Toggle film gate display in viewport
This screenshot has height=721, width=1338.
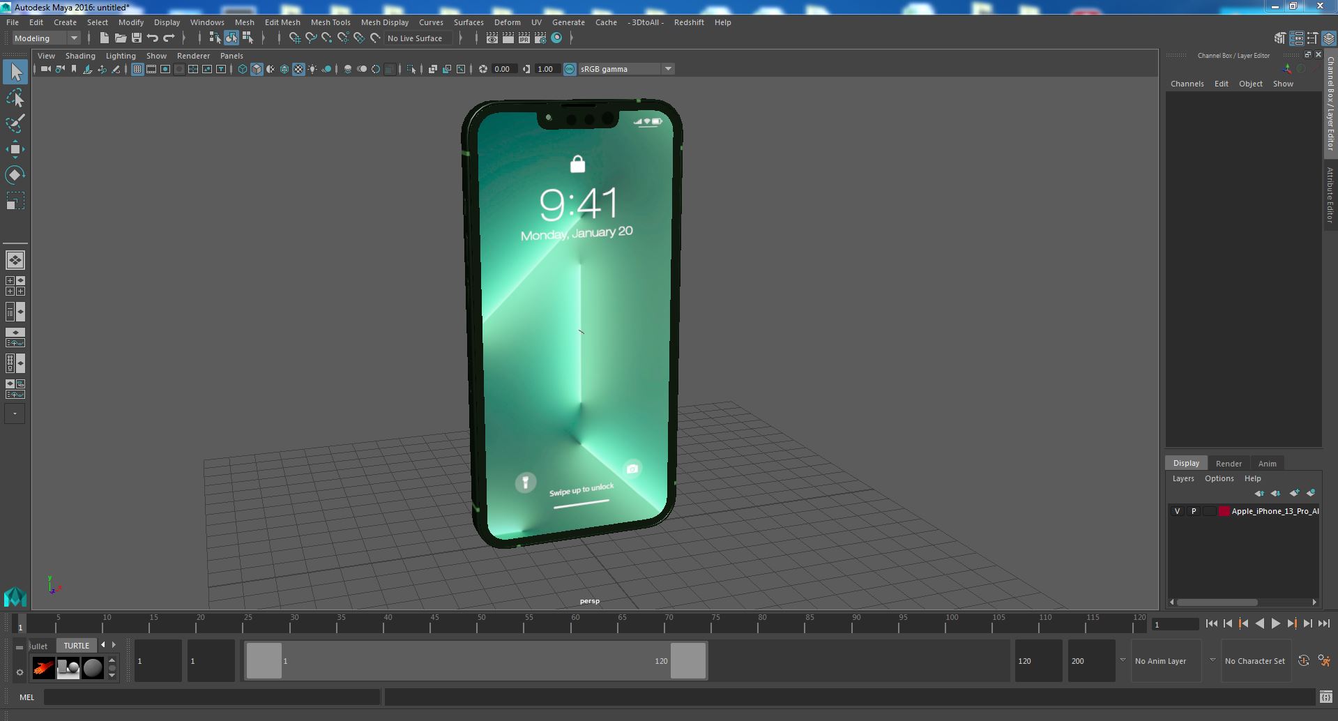pyautogui.click(x=151, y=69)
